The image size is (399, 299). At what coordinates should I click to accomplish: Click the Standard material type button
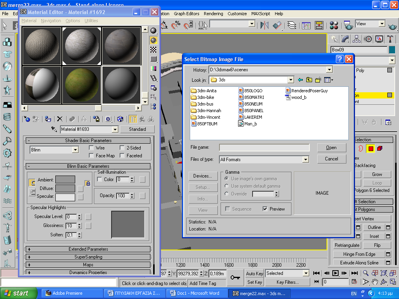138,129
